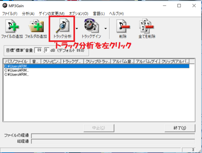Click the クリップ(トラッ... column header
The height and width of the screenshot is (153, 202).
[x=97, y=62]
